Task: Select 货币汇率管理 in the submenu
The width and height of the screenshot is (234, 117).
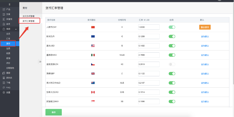Action: (29, 21)
